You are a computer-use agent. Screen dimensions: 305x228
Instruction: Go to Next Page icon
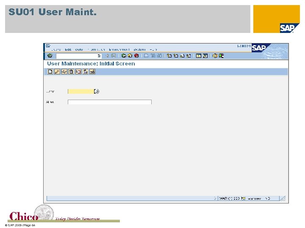click(x=182, y=56)
